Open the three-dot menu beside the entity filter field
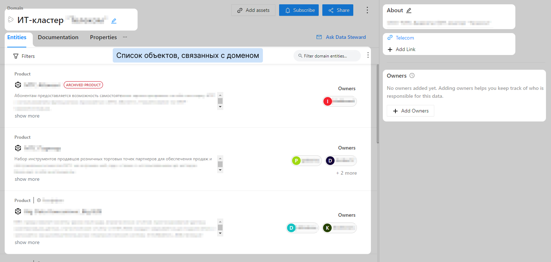551x262 pixels. [368, 55]
